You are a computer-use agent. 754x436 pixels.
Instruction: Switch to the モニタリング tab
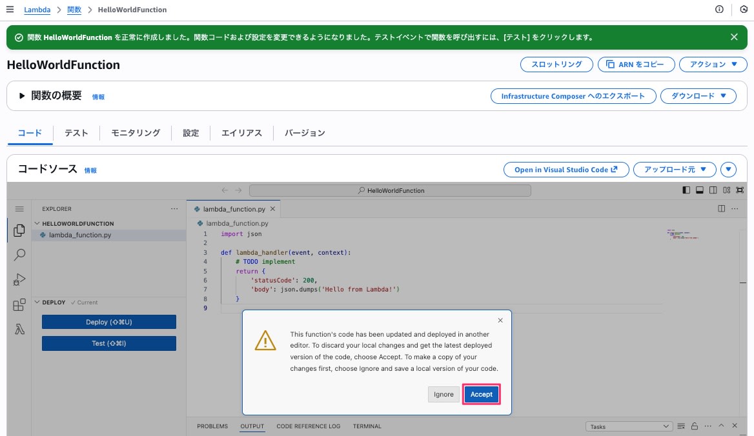tap(134, 133)
